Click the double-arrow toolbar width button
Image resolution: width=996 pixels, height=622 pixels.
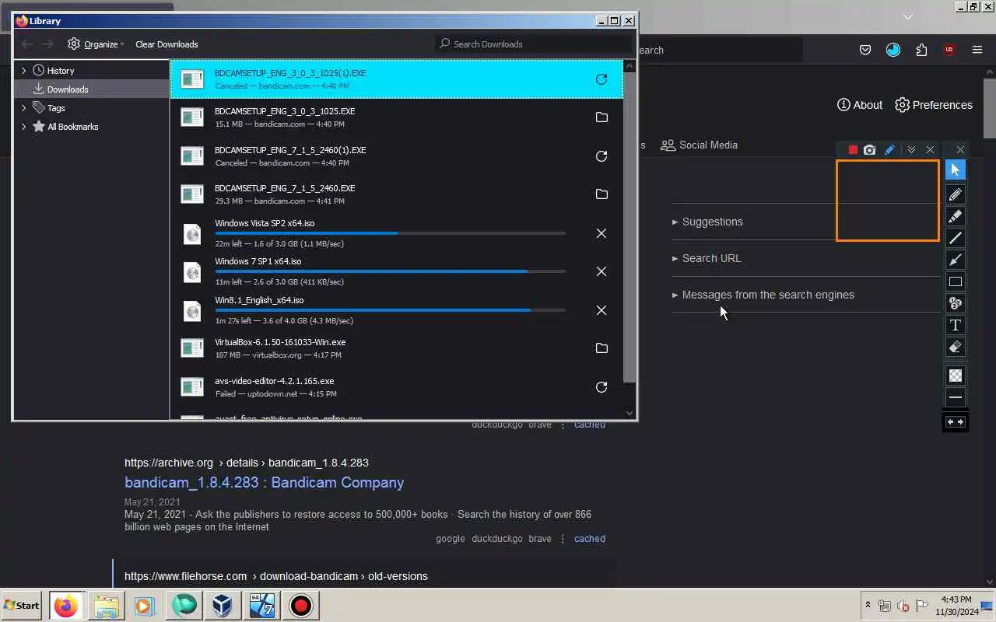[956, 422]
